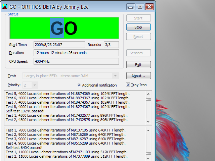The width and height of the screenshot is (215, 161).
Task: Click the lower log scroll-down arrow
Action: click(148, 158)
